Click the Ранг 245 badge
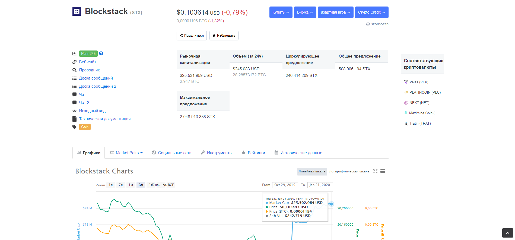Image resolution: width=515 pixels, height=240 pixels. coord(88,53)
